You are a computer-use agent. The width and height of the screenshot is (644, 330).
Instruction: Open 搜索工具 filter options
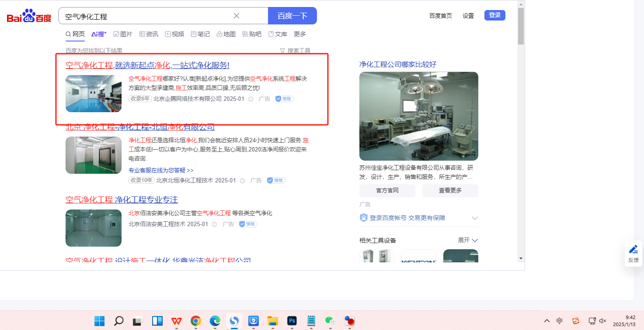point(295,51)
